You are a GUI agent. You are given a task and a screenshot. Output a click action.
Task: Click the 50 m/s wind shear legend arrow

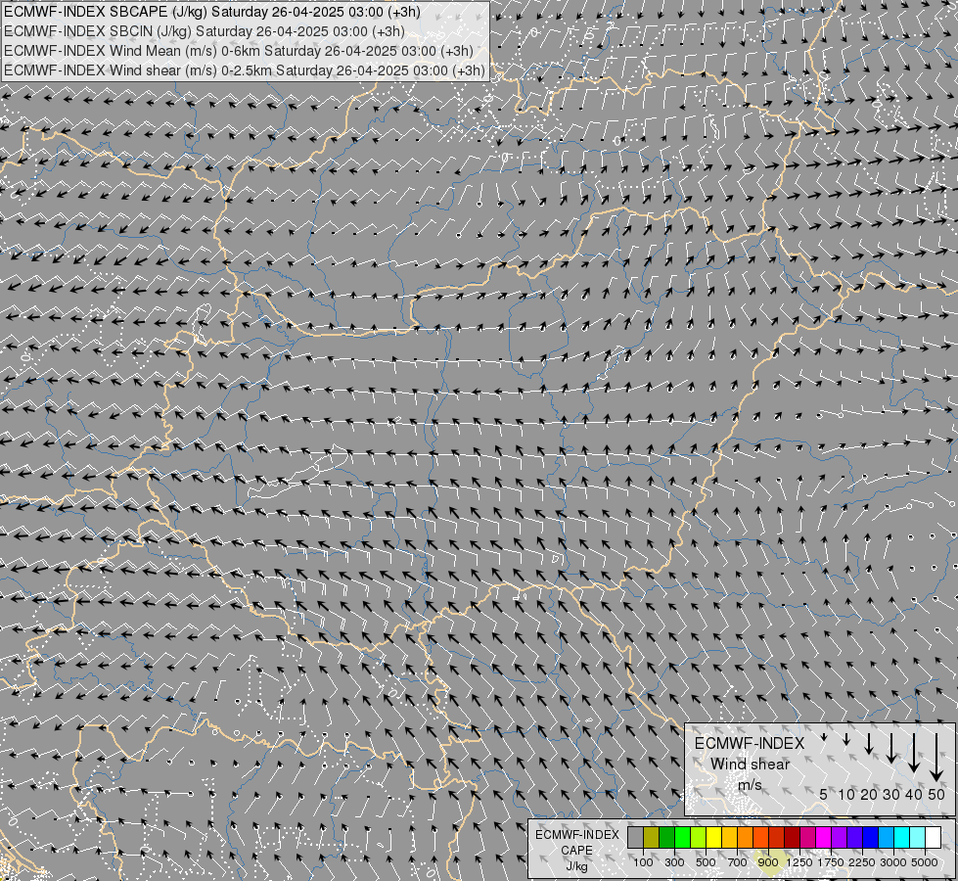pyautogui.click(x=936, y=758)
